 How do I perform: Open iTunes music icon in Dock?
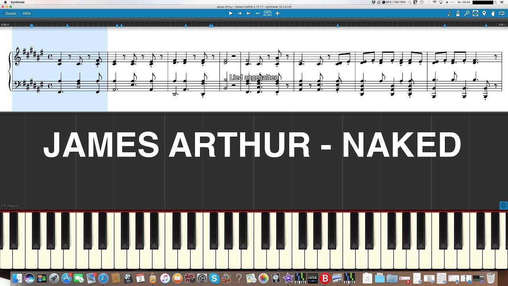165,278
